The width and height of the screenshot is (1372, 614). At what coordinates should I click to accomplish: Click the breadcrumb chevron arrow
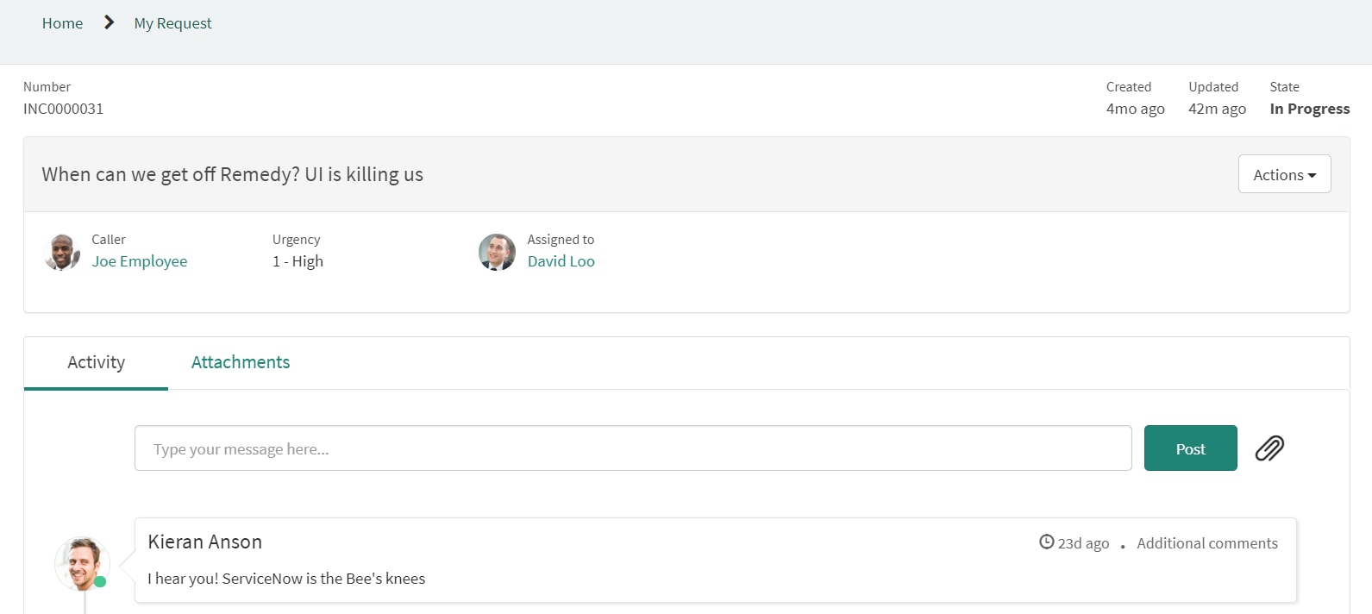(109, 22)
